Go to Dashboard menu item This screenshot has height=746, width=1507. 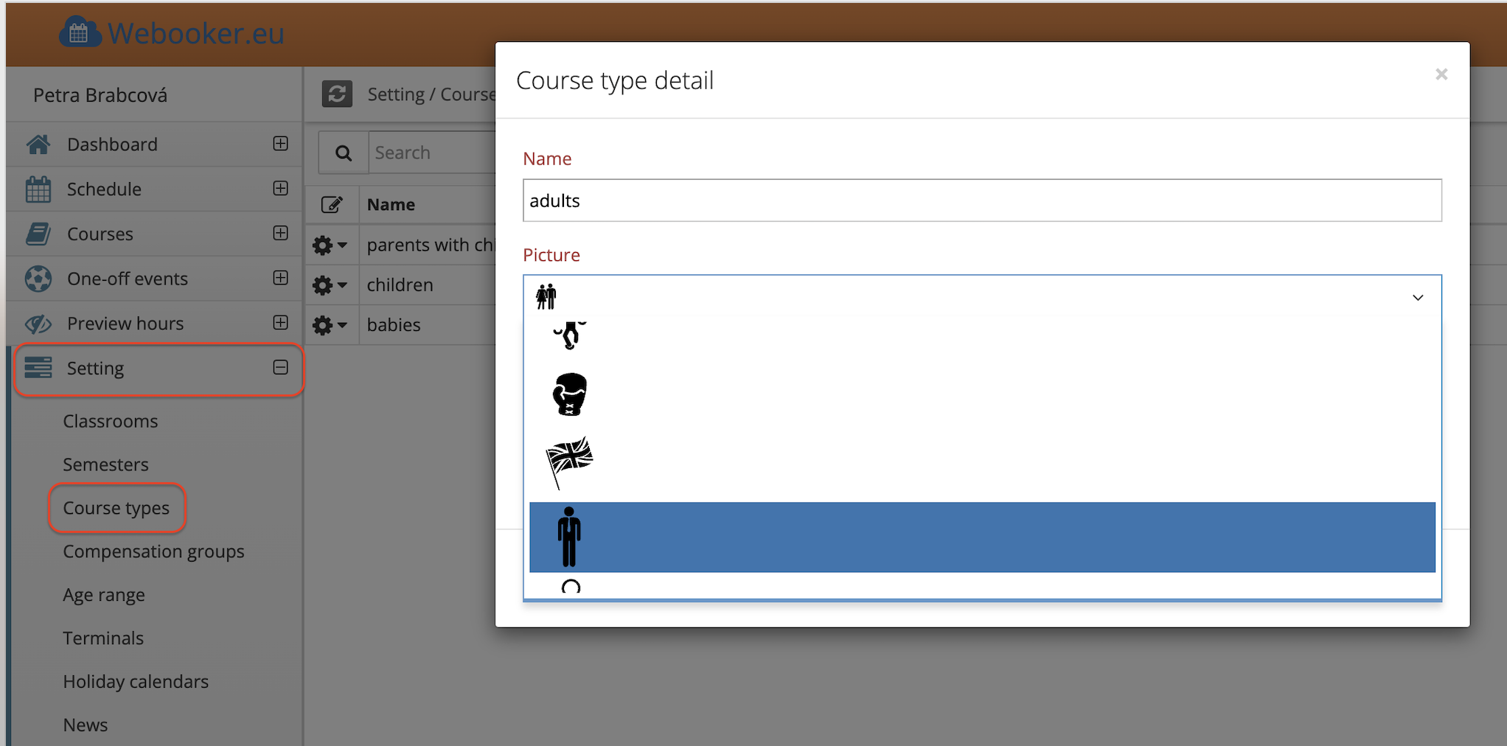click(112, 144)
